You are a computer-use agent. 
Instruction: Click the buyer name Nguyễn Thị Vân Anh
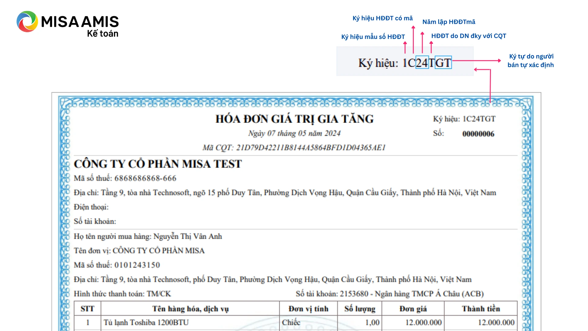187,236
